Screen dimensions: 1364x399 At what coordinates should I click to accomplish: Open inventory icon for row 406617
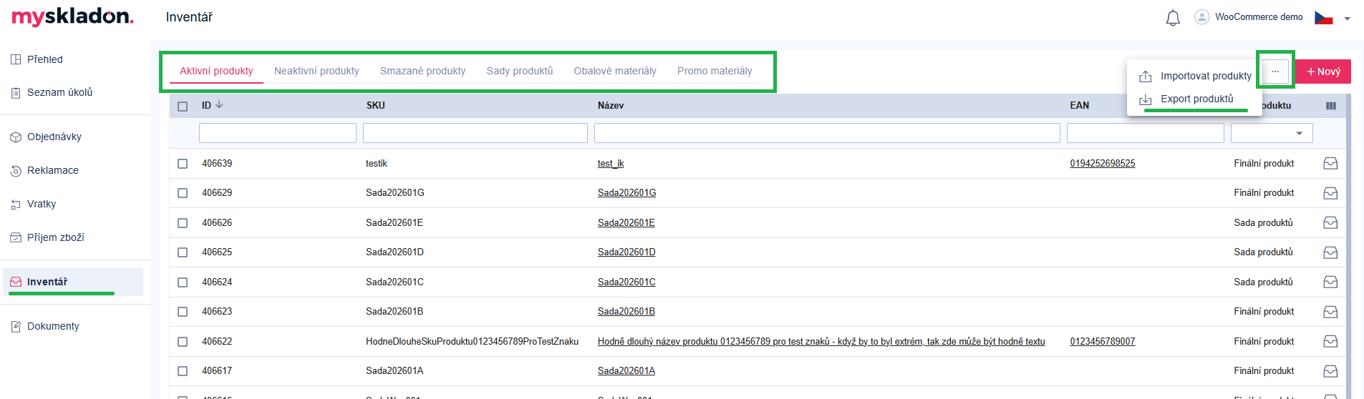[1330, 371]
